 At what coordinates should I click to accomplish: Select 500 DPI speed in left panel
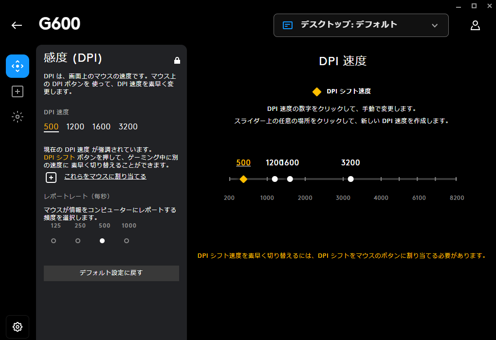51,127
